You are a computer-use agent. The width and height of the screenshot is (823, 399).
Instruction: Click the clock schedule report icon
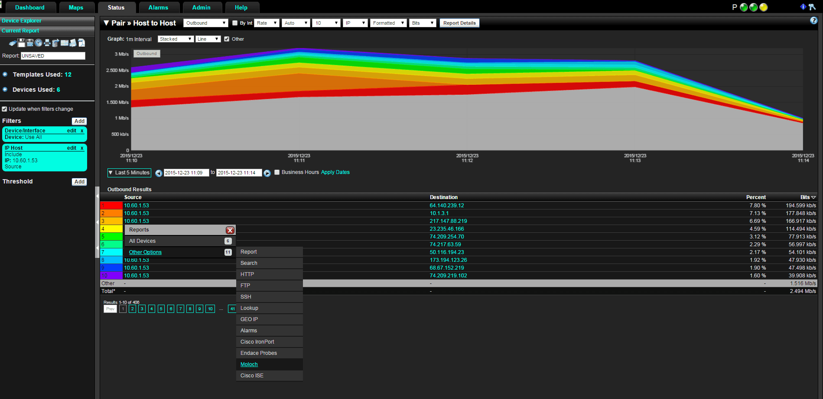tap(39, 43)
